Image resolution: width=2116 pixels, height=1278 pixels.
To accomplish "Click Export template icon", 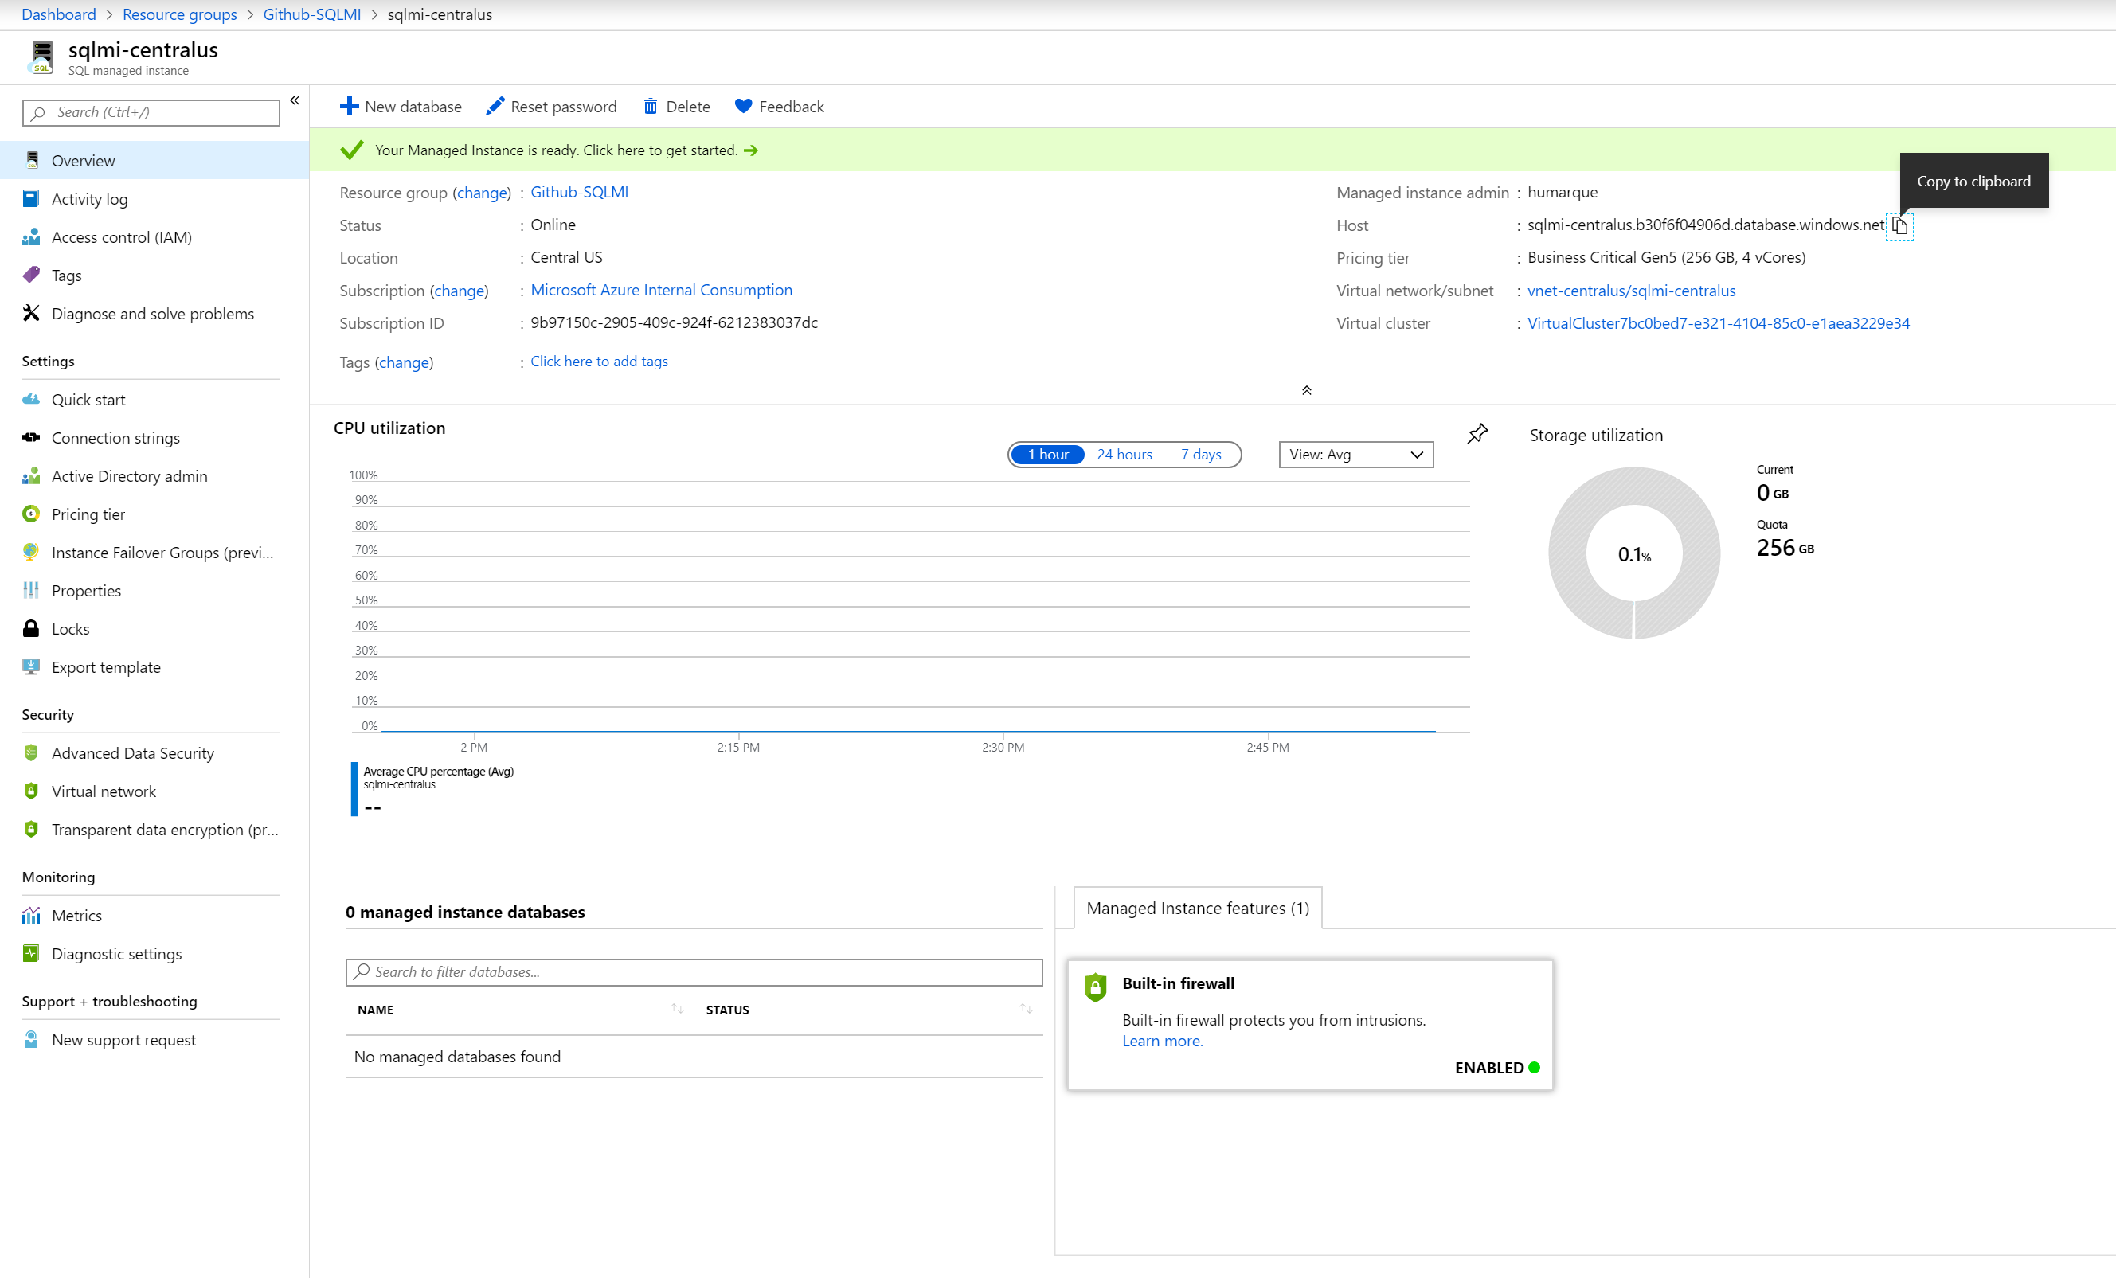I will [32, 666].
